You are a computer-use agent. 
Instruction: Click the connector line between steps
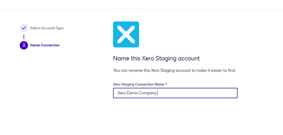[x=24, y=37]
